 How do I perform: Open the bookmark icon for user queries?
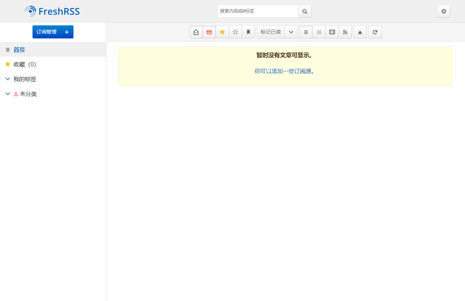[x=248, y=32]
